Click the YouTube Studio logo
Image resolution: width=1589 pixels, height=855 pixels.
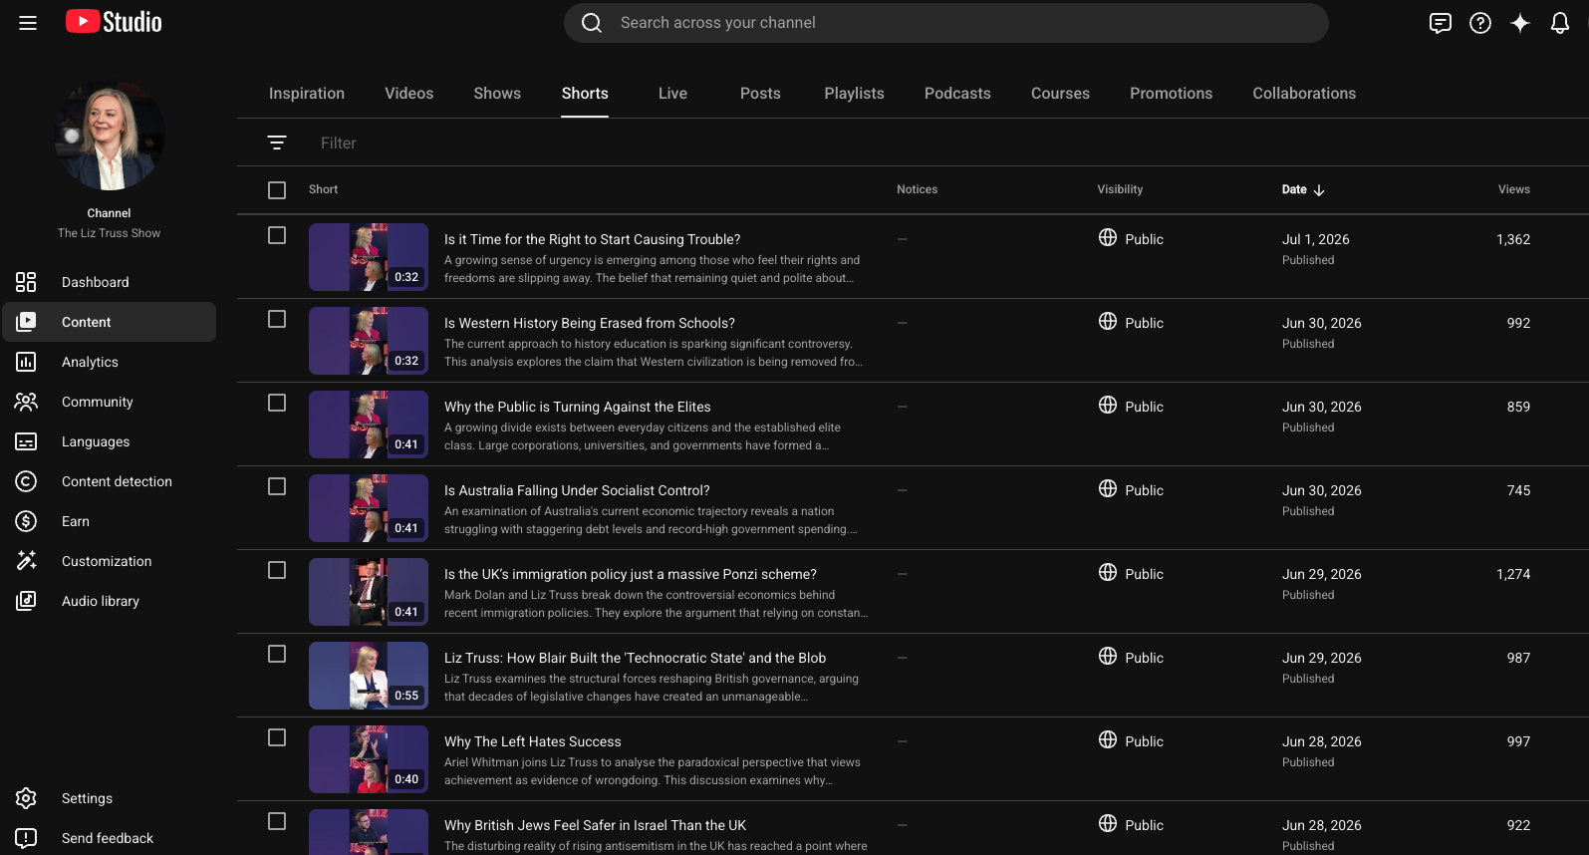[114, 22]
